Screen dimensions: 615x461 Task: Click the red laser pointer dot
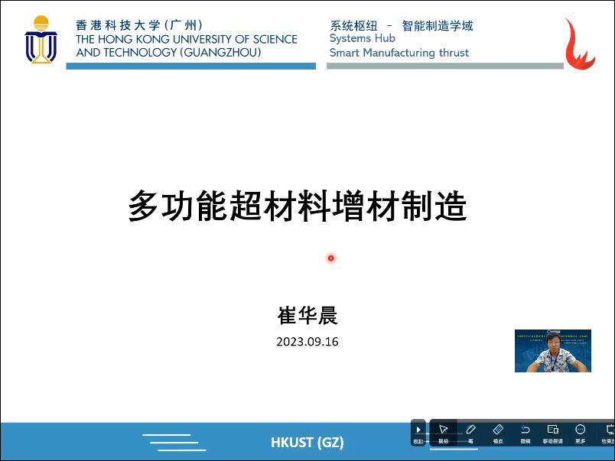tap(330, 258)
